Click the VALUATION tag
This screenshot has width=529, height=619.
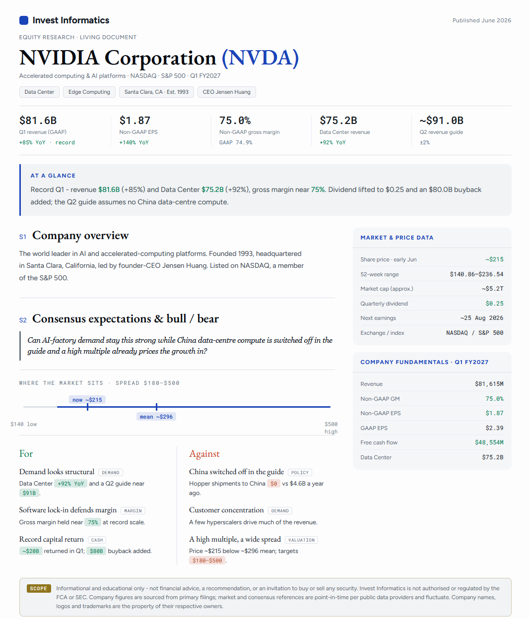pyautogui.click(x=301, y=540)
